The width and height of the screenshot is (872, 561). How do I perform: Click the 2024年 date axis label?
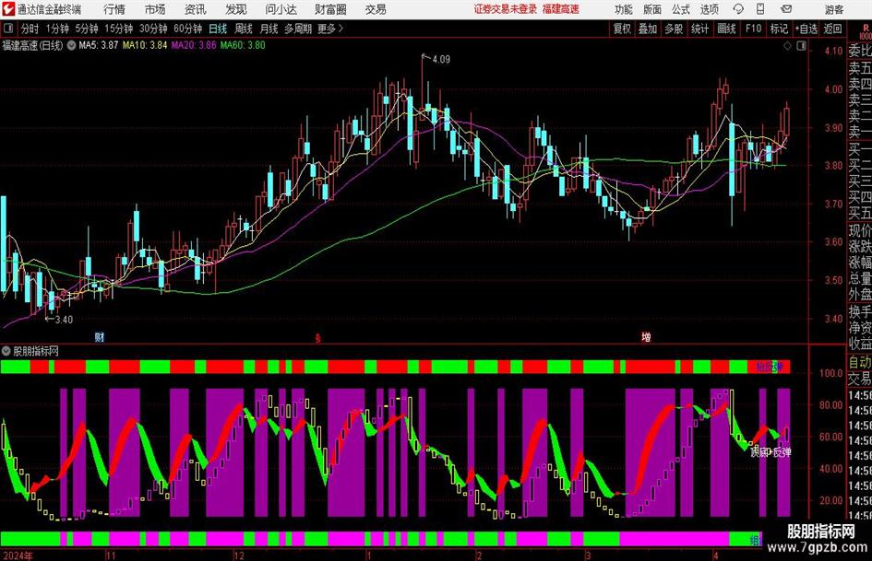18,555
